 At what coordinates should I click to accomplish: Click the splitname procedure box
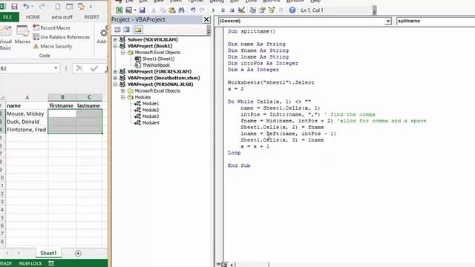[x=436, y=21]
